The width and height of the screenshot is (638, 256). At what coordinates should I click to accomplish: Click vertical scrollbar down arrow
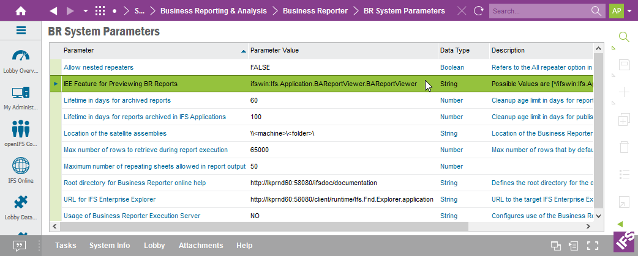pyautogui.click(x=599, y=217)
